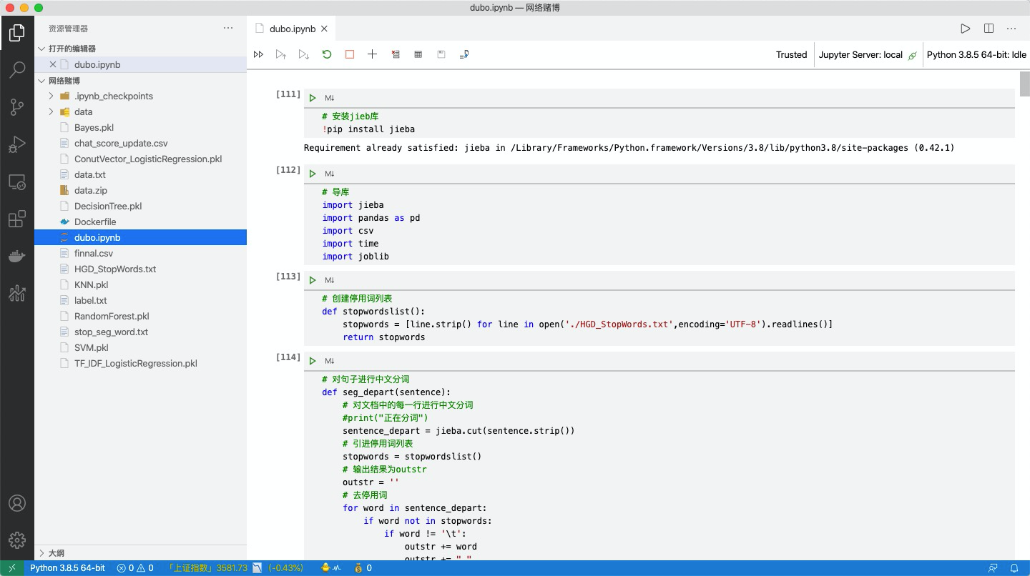Open Source Control view in activity bar
The width and height of the screenshot is (1030, 576).
[17, 107]
